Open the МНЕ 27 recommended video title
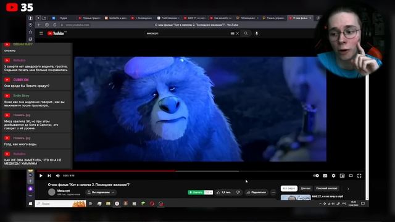 click(328, 196)
